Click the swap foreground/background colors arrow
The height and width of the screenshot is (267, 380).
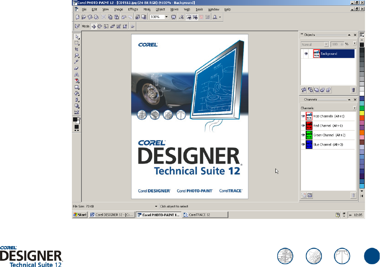(x=79, y=118)
